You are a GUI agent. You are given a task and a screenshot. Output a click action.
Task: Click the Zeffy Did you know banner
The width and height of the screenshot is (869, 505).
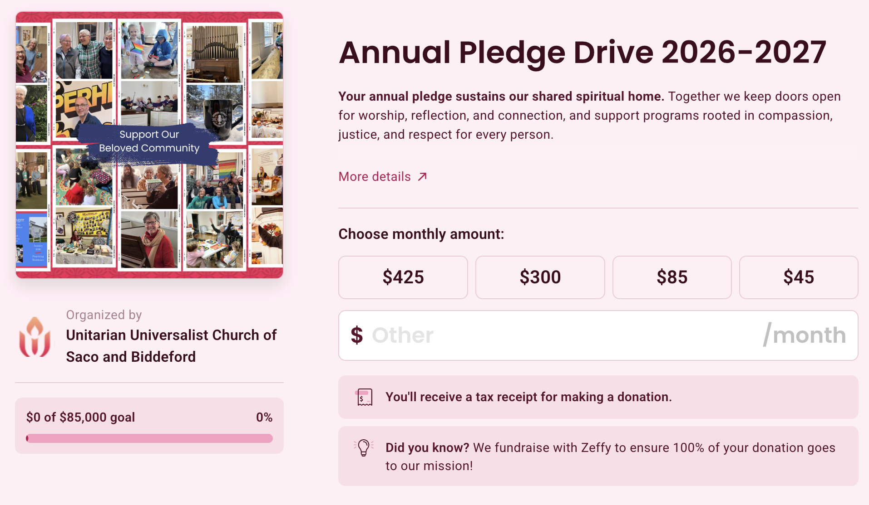[x=598, y=456]
